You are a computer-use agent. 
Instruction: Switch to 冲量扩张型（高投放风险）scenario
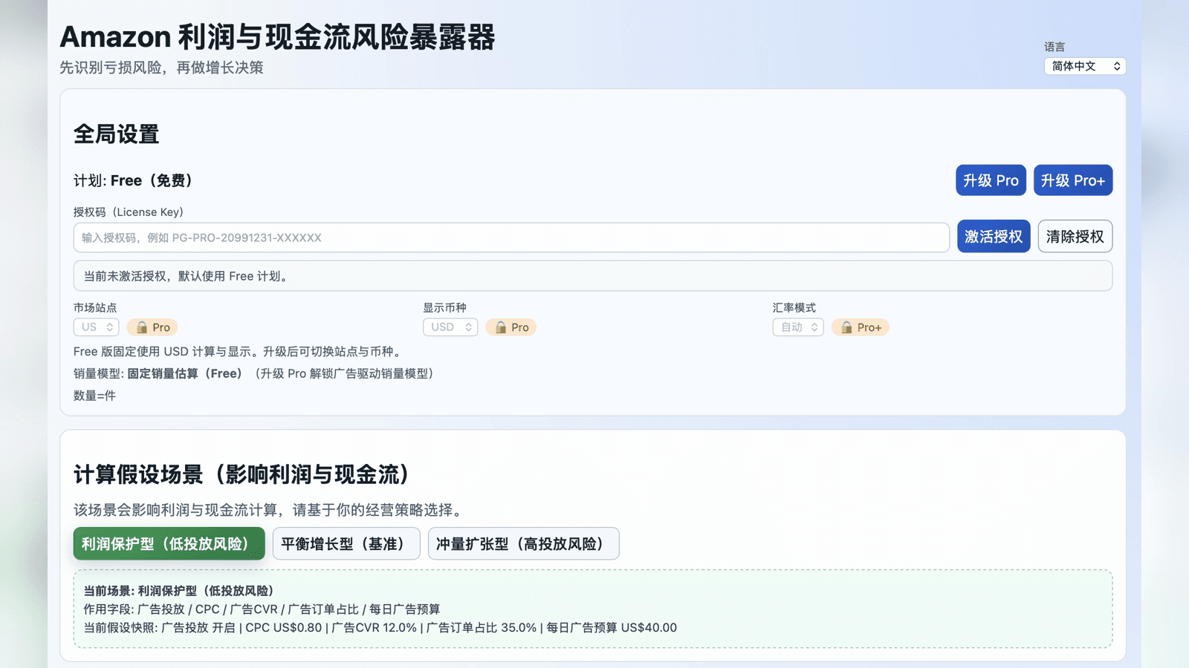[523, 543]
